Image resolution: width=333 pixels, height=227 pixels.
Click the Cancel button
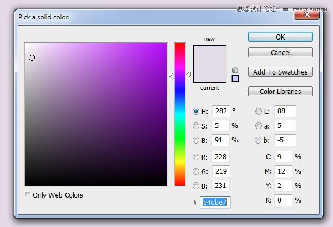point(280,52)
